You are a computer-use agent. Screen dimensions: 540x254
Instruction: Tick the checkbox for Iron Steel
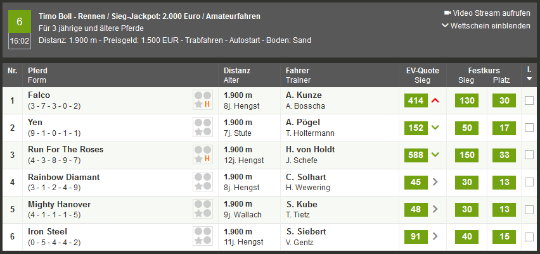(x=529, y=236)
